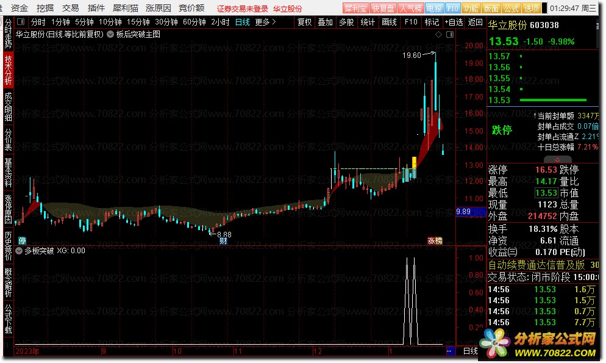This screenshot has width=606, height=363.
Task: Open the 分时走势 sidebar tab
Action: (x=8, y=34)
